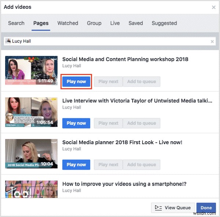Image resolution: width=220 pixels, height=217 pixels.
Task: Click Lucy Hall under the smartphone video title
Action: tap(72, 191)
